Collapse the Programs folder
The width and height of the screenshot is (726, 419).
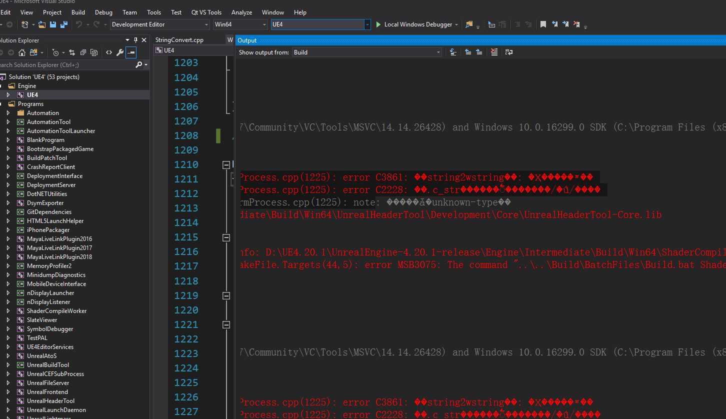(1, 104)
